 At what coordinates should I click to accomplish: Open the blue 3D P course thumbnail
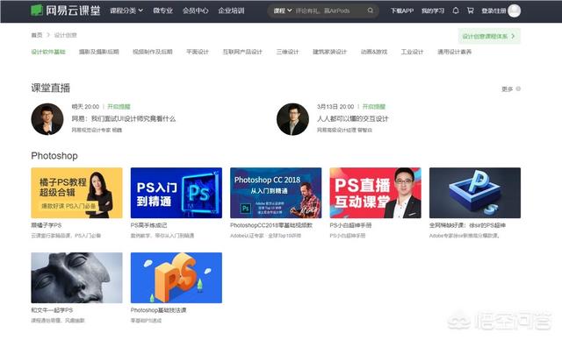point(475,193)
